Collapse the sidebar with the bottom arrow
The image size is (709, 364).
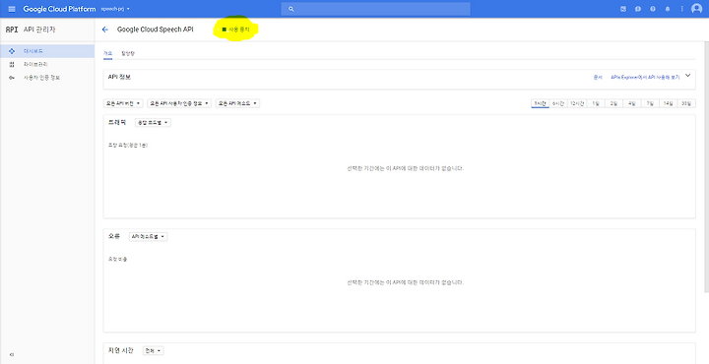point(12,354)
